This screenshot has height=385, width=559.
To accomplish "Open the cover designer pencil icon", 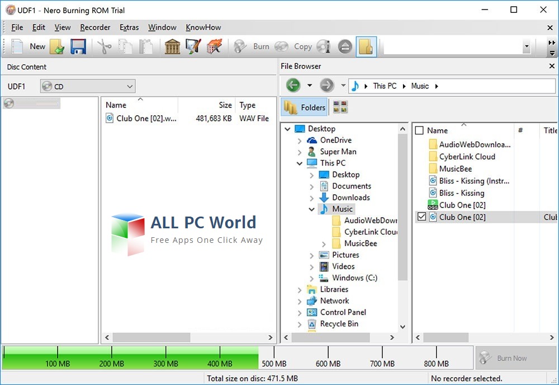I will coord(193,46).
